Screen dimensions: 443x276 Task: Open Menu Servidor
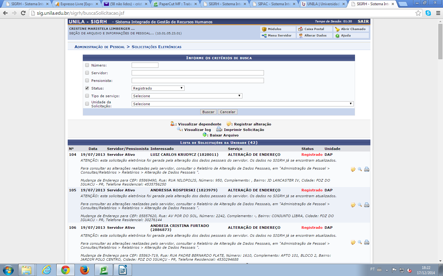click(278, 36)
